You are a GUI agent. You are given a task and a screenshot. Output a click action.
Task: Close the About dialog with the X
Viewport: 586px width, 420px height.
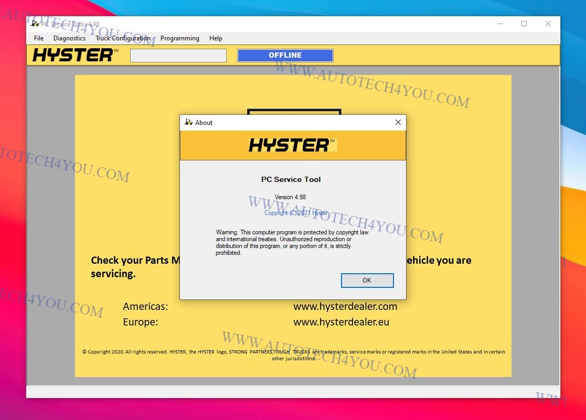398,122
